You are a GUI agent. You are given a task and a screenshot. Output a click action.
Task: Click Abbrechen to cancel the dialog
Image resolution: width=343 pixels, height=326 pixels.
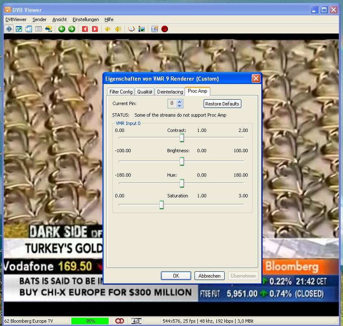[x=209, y=276]
